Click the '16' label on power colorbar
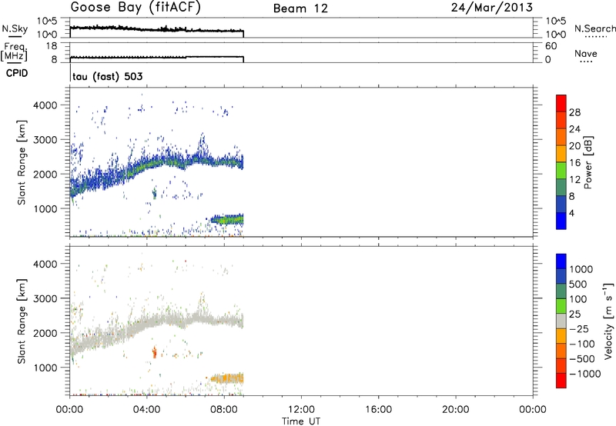Image resolution: width=616 pixels, height=426 pixels. click(x=574, y=163)
